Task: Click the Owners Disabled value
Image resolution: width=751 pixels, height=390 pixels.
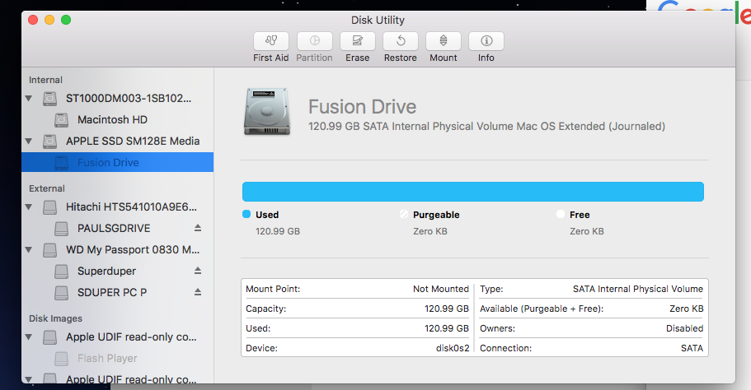Action: (x=684, y=328)
